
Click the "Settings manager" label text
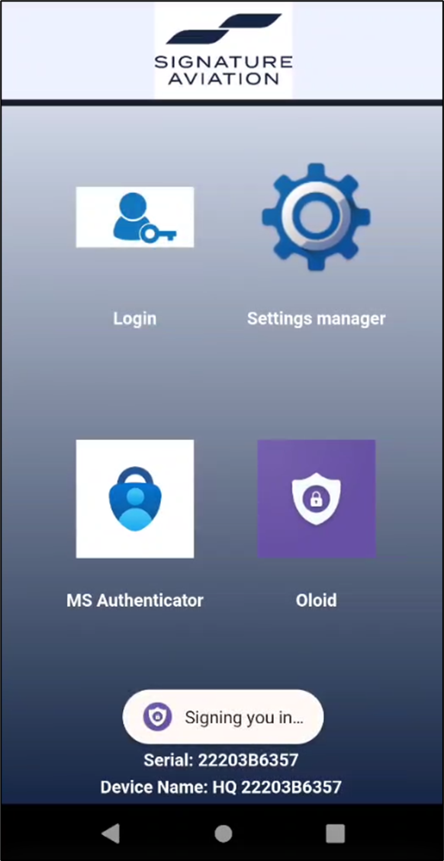(x=316, y=319)
